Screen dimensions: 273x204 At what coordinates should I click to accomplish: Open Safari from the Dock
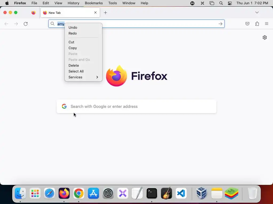click(x=49, y=193)
